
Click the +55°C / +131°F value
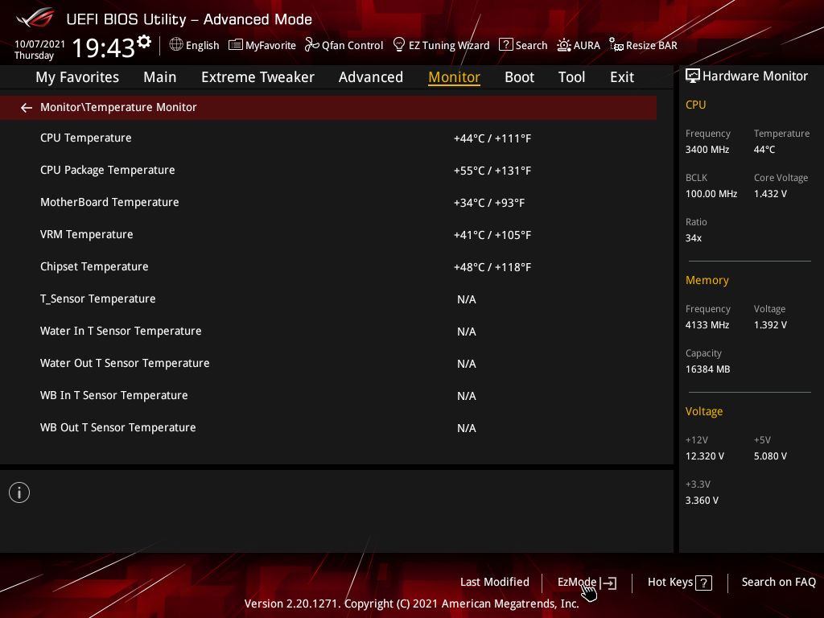(492, 171)
